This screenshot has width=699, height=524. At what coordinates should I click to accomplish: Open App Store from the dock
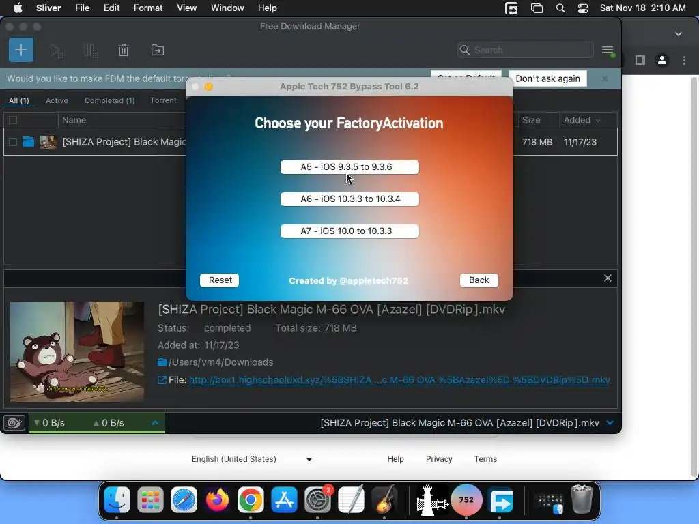coord(284,500)
